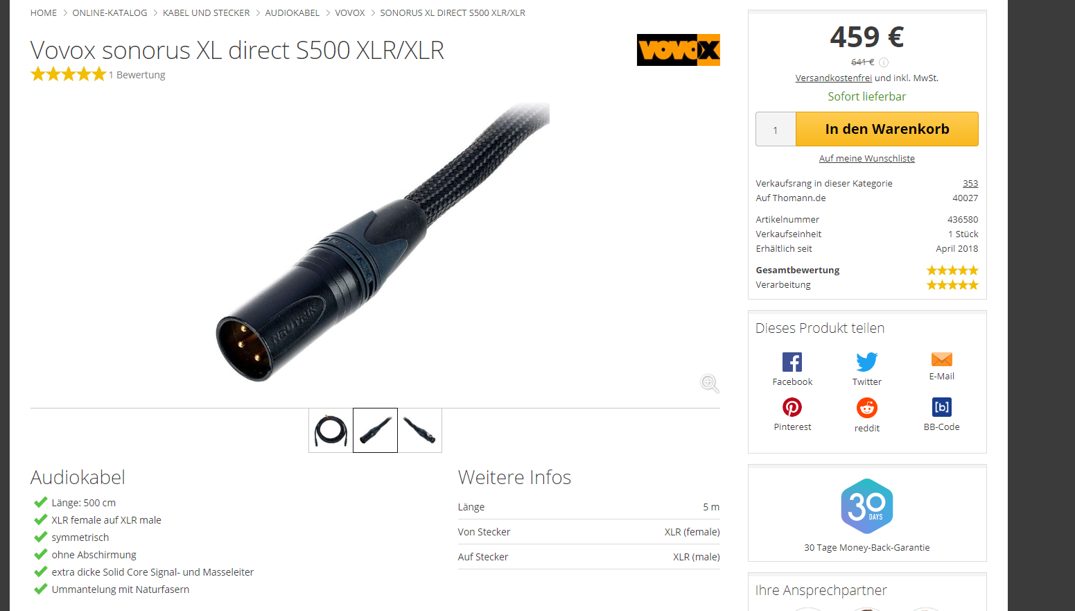View the 1 Bewertung star rating

point(98,75)
